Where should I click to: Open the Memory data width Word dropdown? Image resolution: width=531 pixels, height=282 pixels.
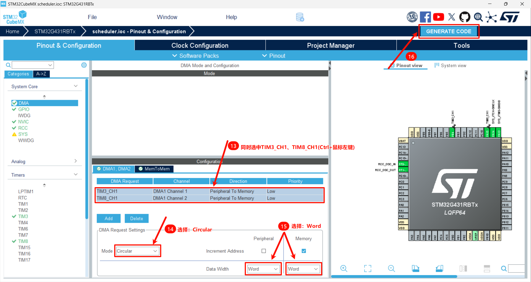pyautogui.click(x=303, y=269)
